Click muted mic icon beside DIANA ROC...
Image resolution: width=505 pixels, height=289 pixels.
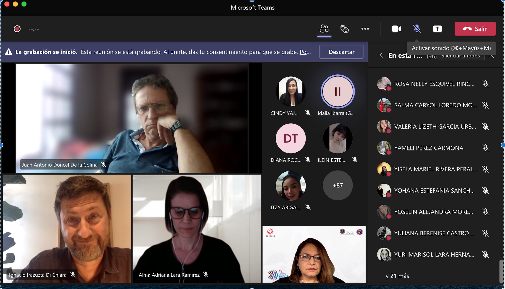(x=308, y=160)
